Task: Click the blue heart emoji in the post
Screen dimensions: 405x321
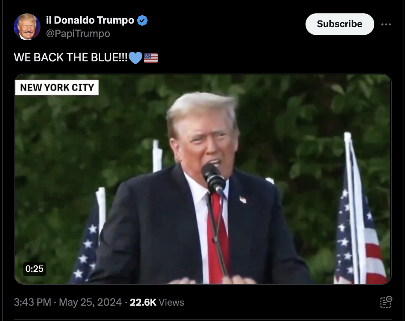Action: (135, 58)
